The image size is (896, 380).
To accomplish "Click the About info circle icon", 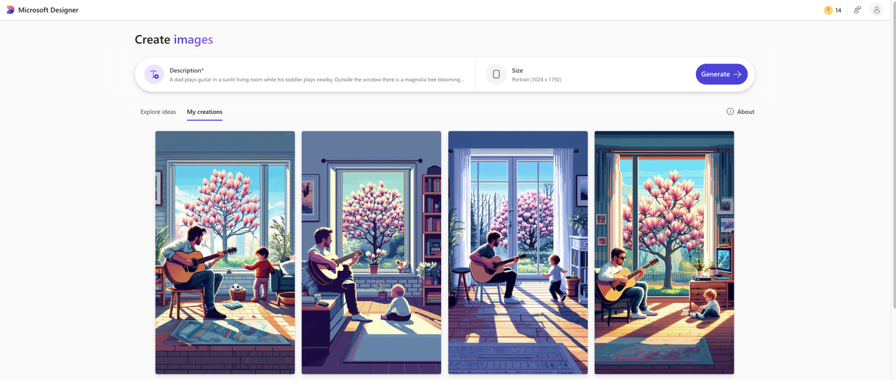I will pyautogui.click(x=730, y=112).
